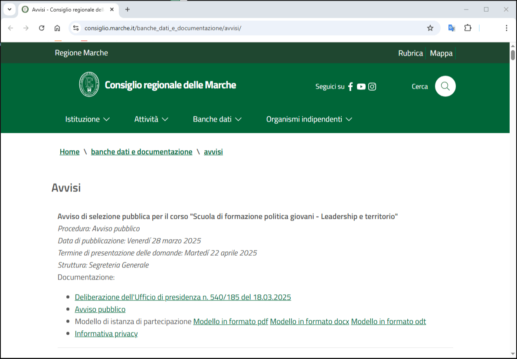Open the Avviso pubblico document link
This screenshot has width=517, height=359.
point(100,310)
